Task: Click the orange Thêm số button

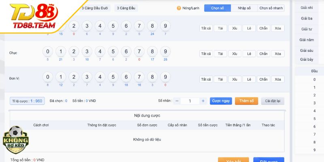Action: pos(246,101)
